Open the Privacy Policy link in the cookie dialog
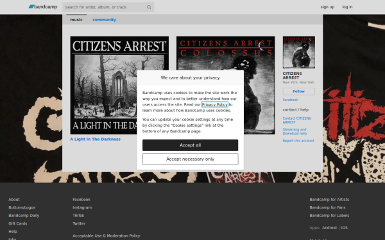Screen dimensions: 385x240 point(215,104)
